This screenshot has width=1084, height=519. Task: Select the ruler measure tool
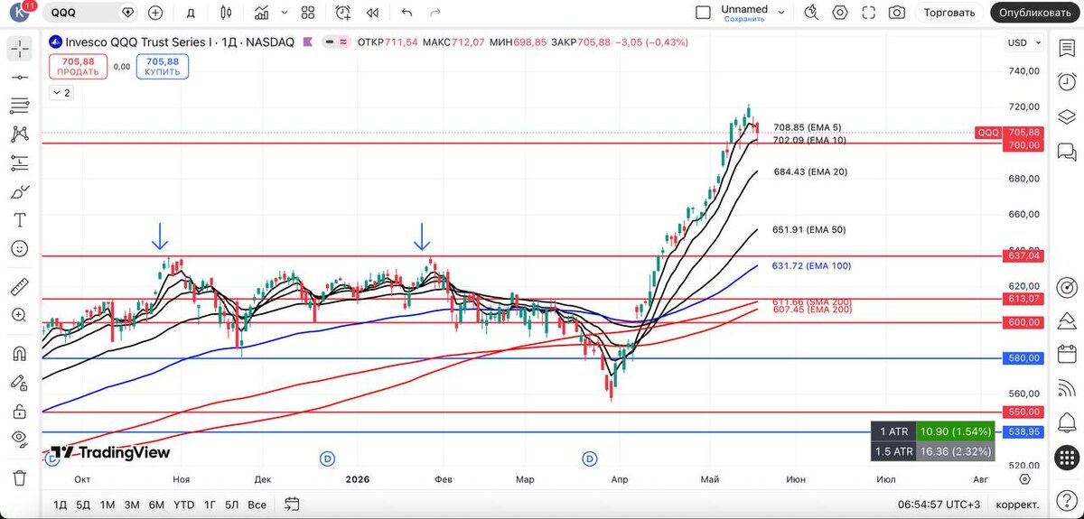tap(20, 287)
